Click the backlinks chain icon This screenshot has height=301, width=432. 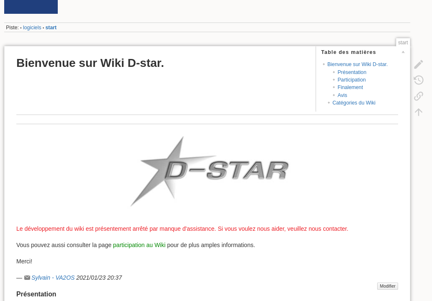click(x=419, y=96)
